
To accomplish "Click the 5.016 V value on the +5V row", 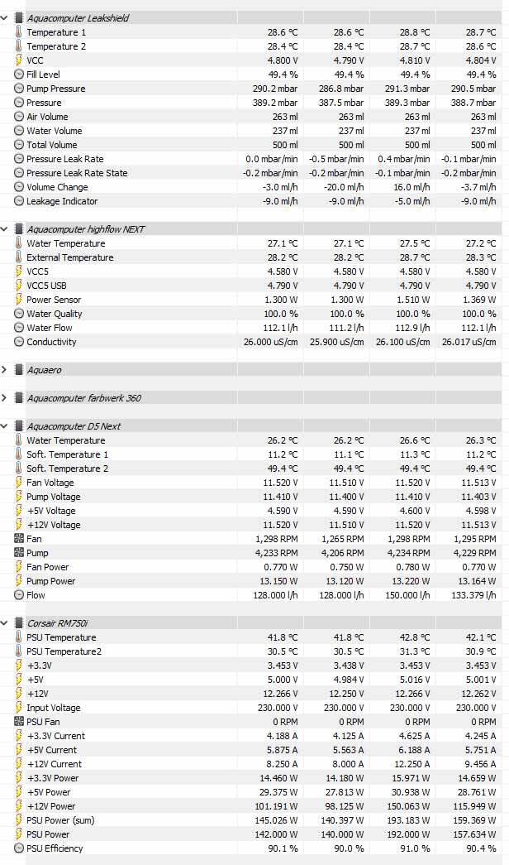I will [414, 679].
